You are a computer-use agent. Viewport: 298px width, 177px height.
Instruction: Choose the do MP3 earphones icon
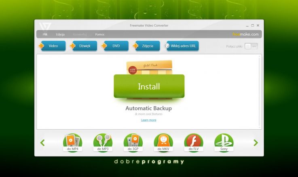[103, 142]
